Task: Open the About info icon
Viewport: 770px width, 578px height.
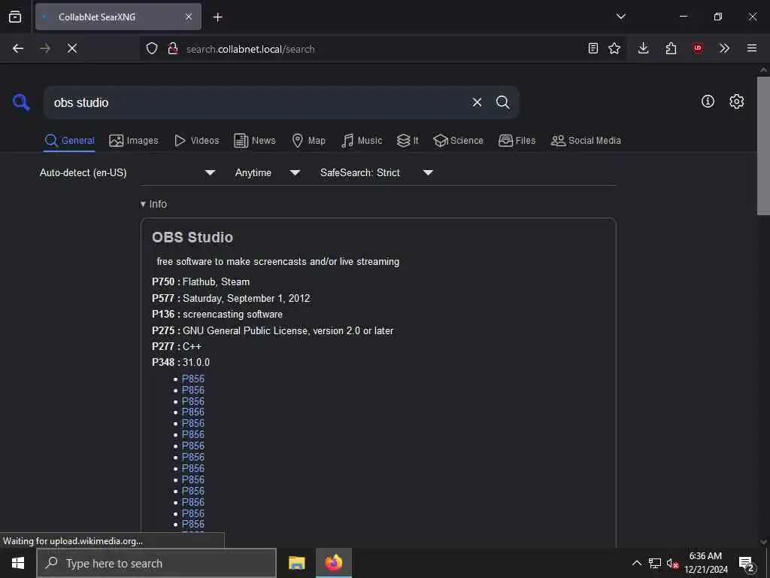Action: click(x=708, y=102)
